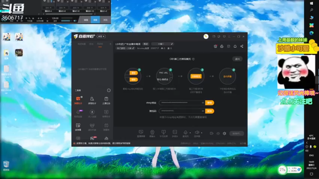Open the Recycle Bin on the desktop
The height and width of the screenshot is (179, 319).
(x=6, y=165)
